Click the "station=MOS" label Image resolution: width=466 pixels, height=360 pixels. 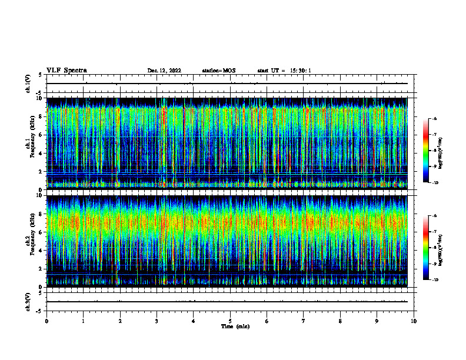tap(219, 71)
